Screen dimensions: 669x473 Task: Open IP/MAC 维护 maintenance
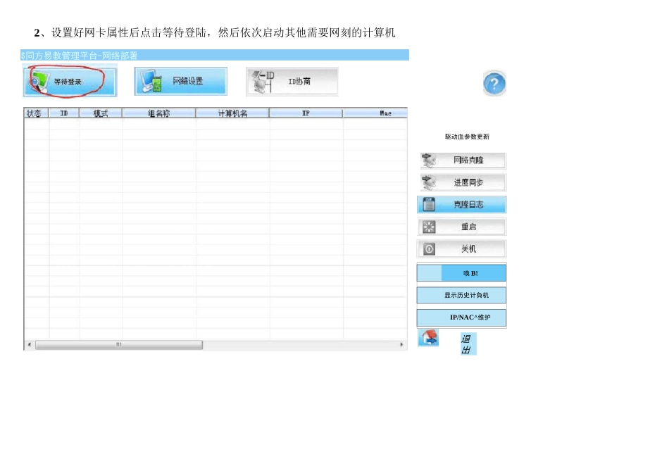[462, 317]
